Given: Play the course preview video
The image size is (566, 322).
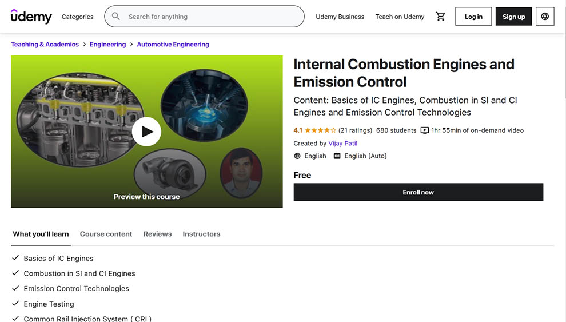Looking at the screenshot, I should point(146,132).
